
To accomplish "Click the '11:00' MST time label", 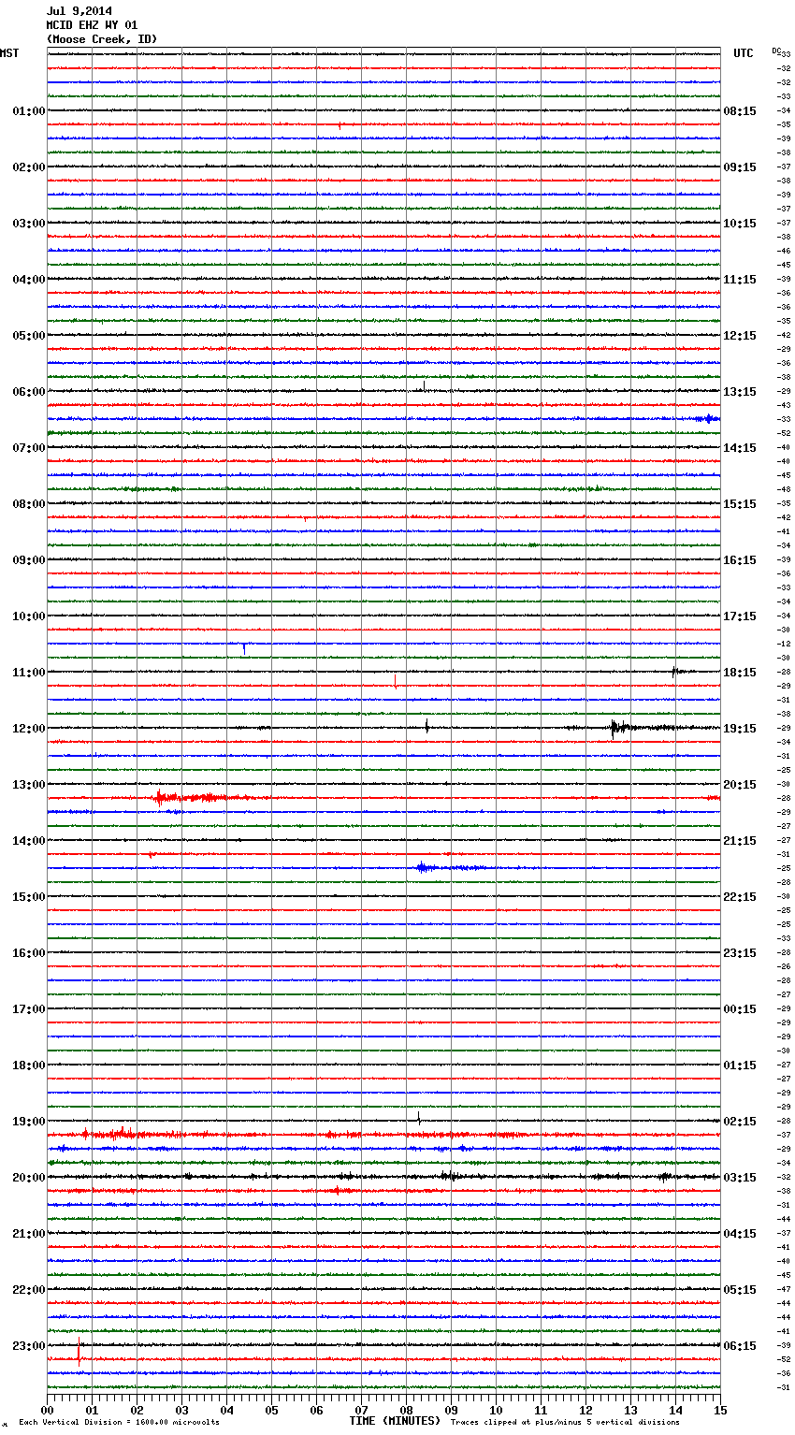I will 29,673.
